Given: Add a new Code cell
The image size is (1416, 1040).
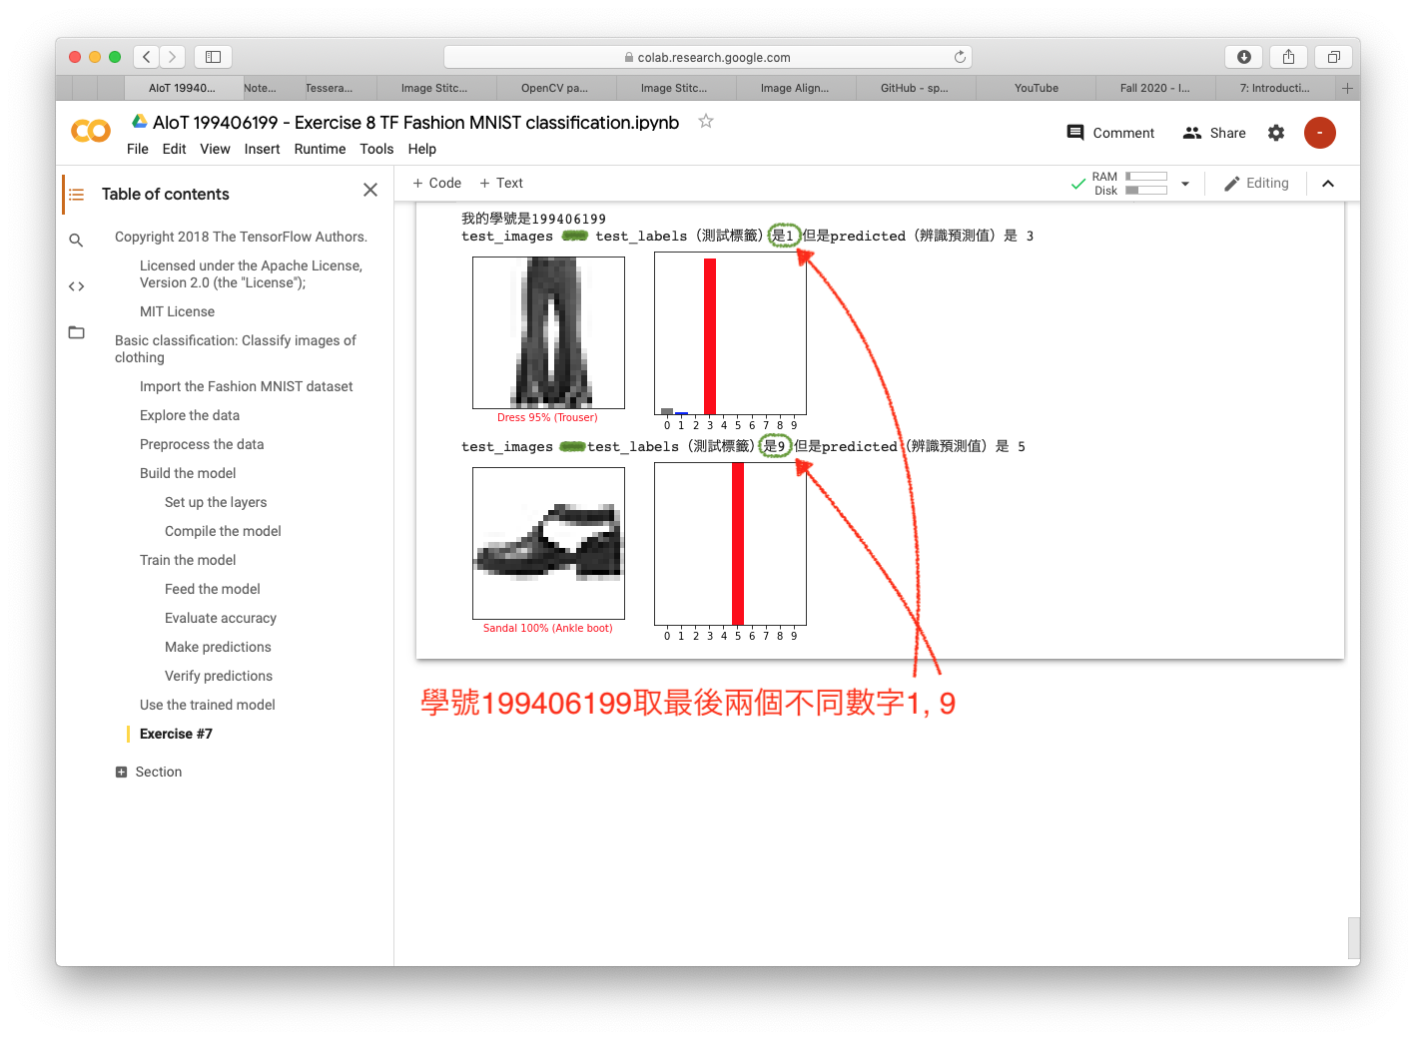Looking at the screenshot, I should [x=436, y=183].
